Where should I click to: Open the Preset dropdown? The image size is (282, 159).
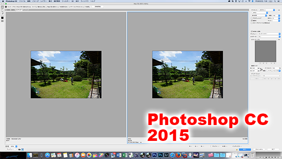pos(267,10)
